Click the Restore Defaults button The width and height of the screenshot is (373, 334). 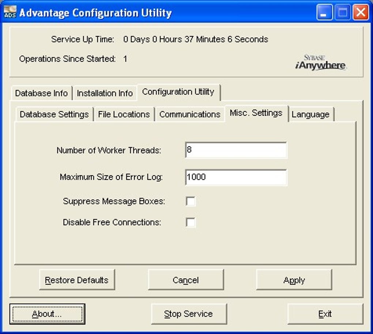tap(77, 280)
